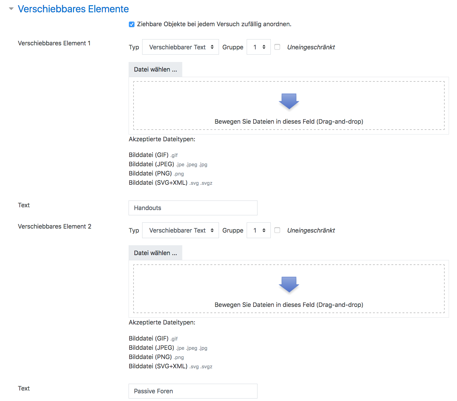Click the blue download arrow in second dropzone
The width and height of the screenshot is (457, 401).
(x=289, y=284)
